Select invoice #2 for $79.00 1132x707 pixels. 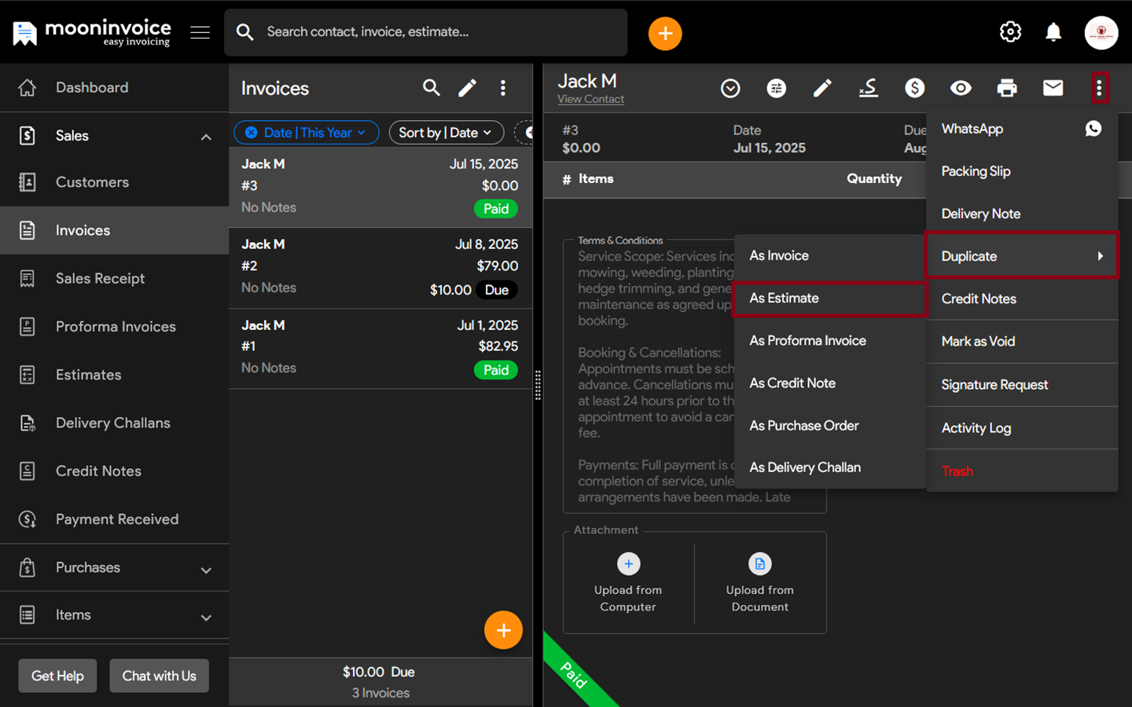pos(380,268)
